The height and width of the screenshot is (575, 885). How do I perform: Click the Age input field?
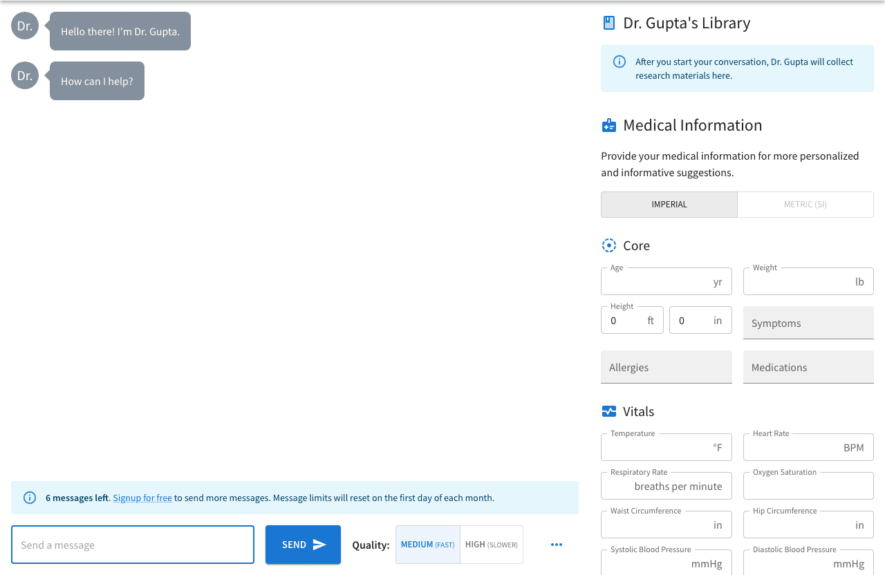(x=667, y=281)
